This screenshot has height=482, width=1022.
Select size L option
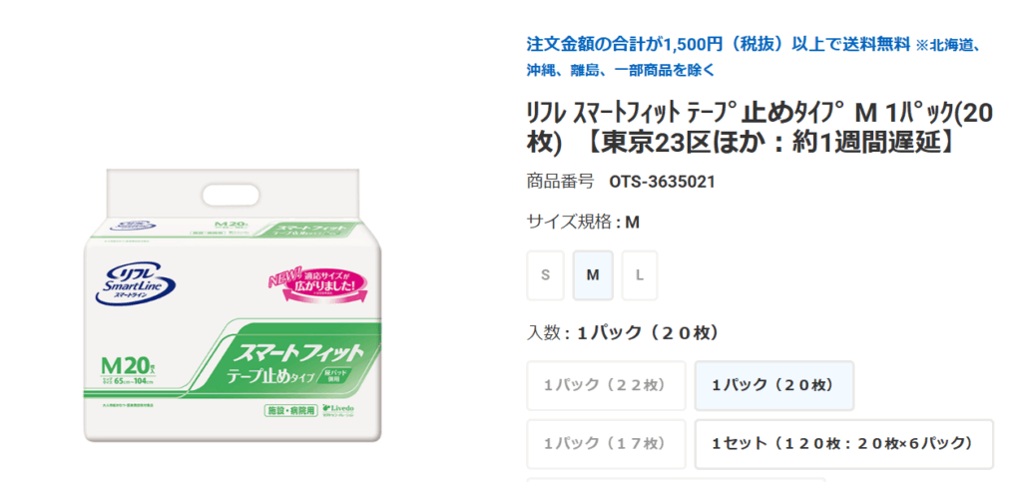tap(640, 275)
